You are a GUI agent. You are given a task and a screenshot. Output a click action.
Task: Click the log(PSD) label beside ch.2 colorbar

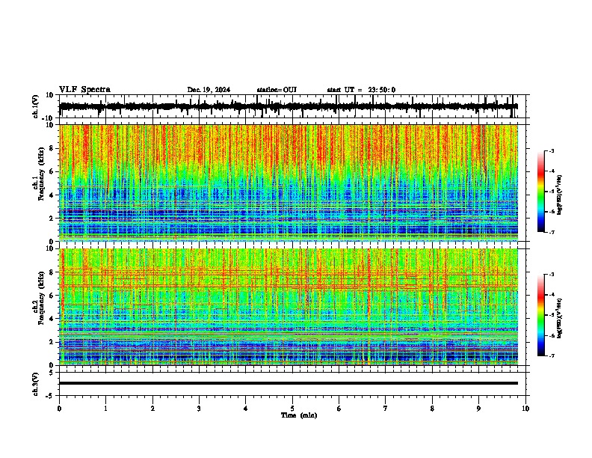pyautogui.click(x=559, y=319)
